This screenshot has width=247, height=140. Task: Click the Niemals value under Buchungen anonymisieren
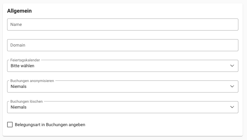tap(19, 87)
